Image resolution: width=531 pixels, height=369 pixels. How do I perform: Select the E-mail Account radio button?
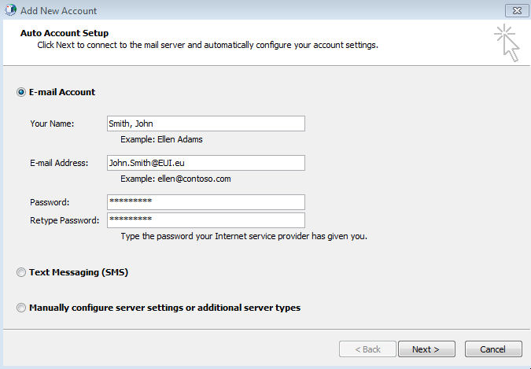21,92
